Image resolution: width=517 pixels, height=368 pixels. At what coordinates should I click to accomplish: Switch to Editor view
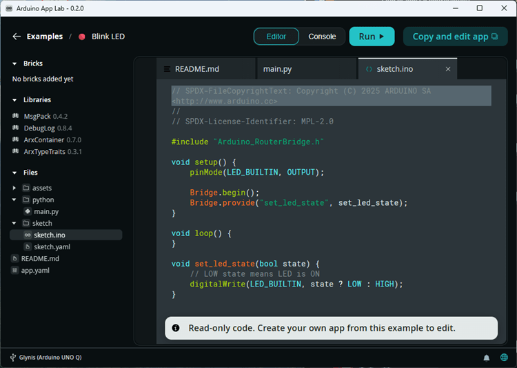click(276, 37)
